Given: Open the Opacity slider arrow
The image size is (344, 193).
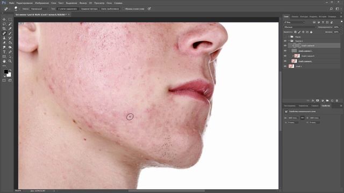Looking at the screenshot, I should [341, 27].
